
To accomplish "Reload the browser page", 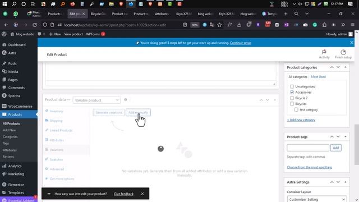I will pos(35,25).
